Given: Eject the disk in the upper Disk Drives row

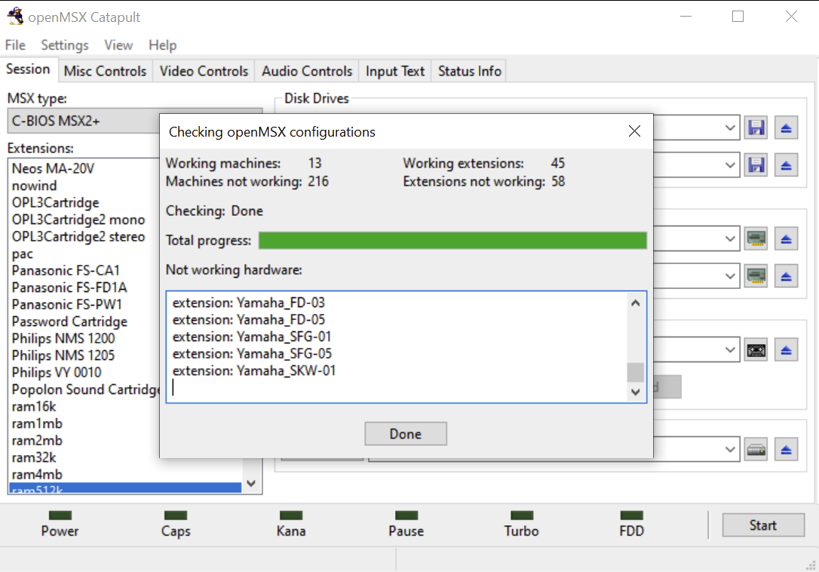Looking at the screenshot, I should click(786, 128).
